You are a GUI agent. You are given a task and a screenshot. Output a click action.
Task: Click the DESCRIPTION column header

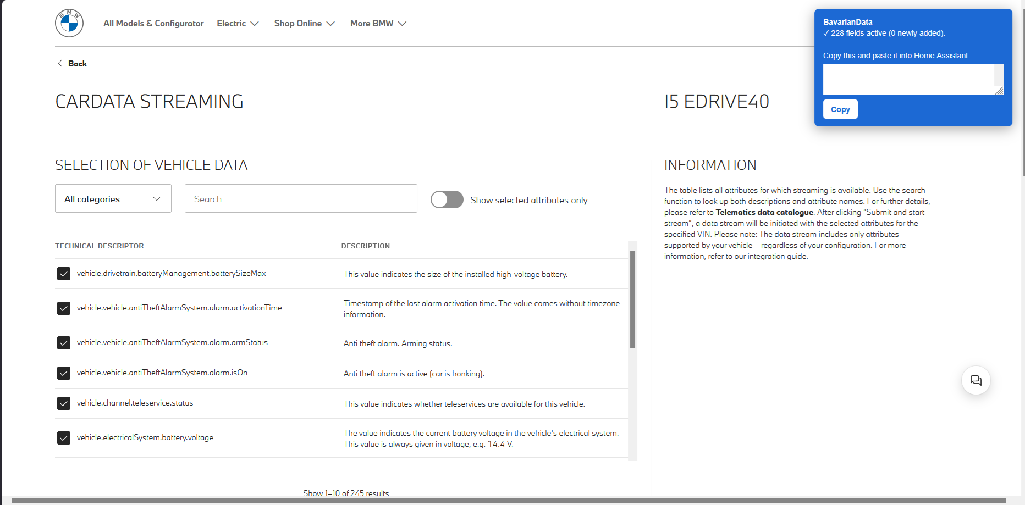[x=366, y=246]
